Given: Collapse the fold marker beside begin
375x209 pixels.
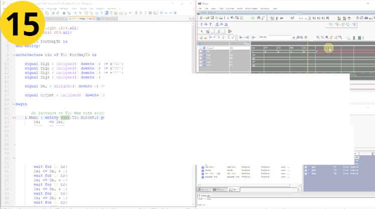Looking at the screenshot, I should (x=14, y=104).
